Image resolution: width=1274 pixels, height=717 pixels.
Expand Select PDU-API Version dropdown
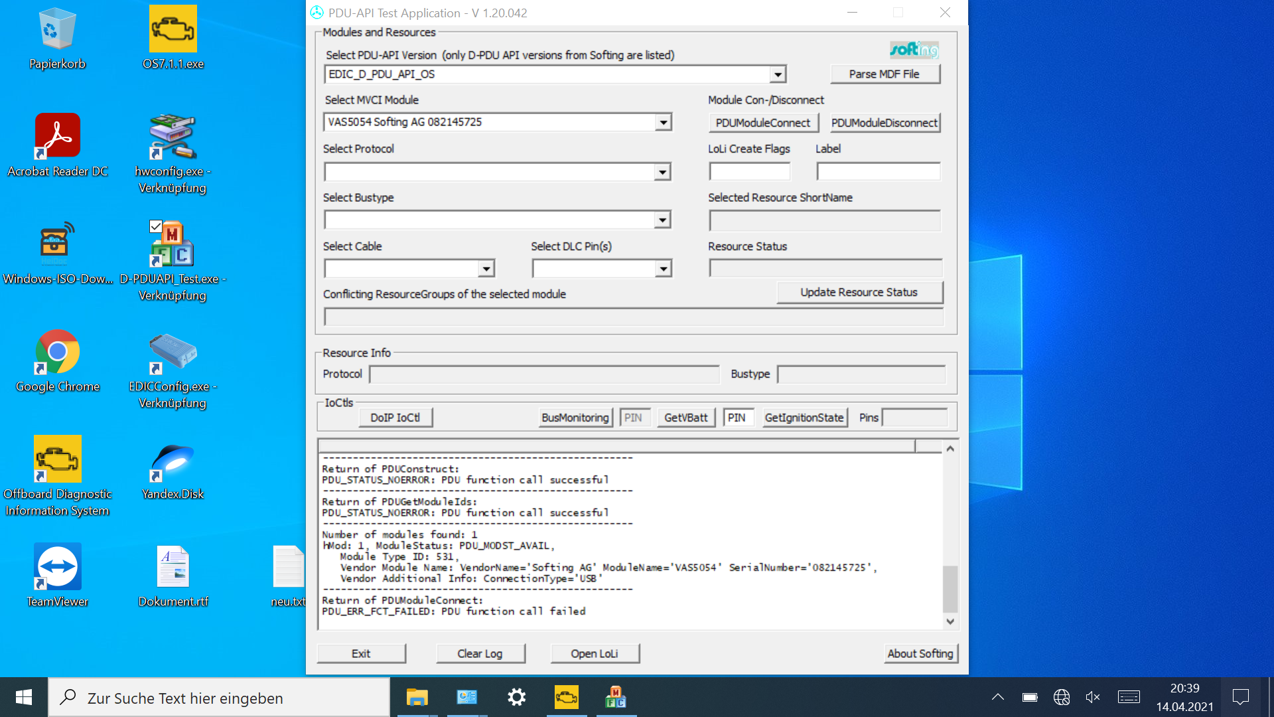coord(778,74)
